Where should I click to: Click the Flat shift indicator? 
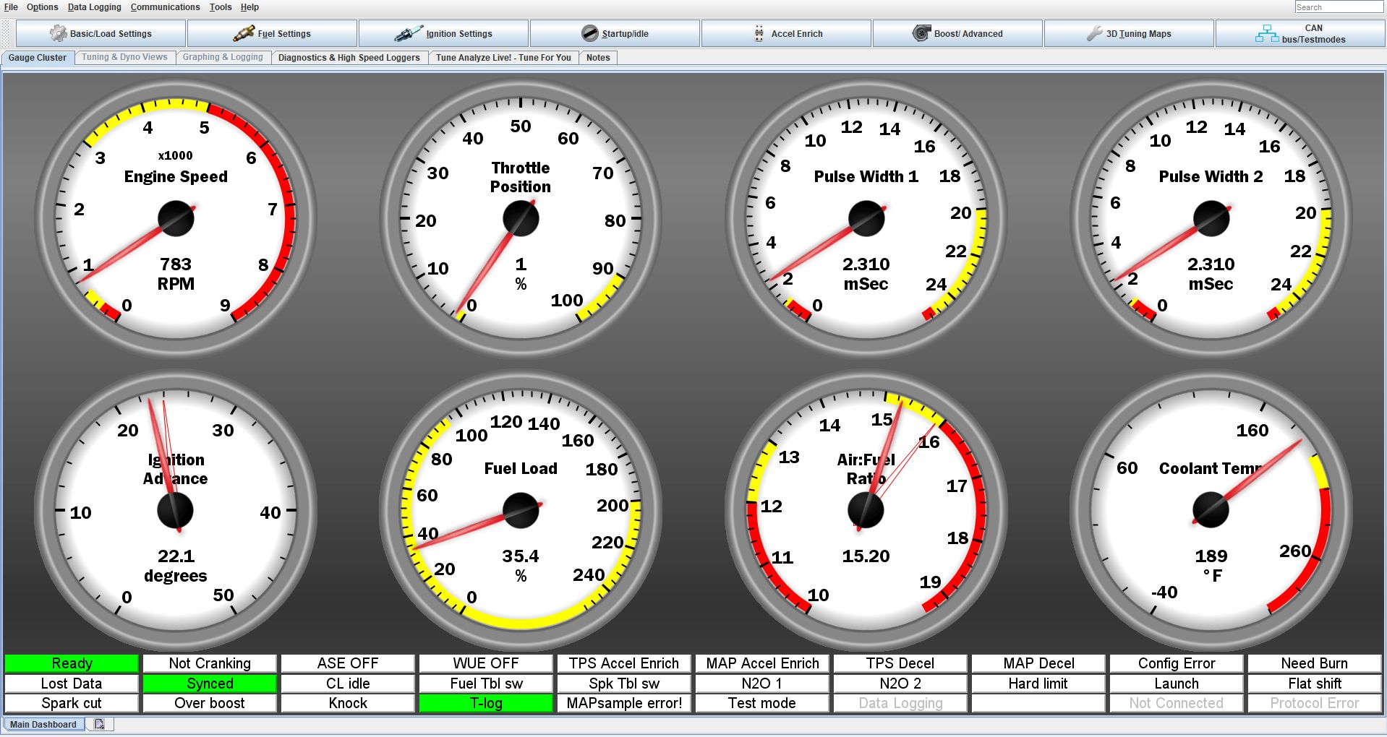pyautogui.click(x=1315, y=684)
